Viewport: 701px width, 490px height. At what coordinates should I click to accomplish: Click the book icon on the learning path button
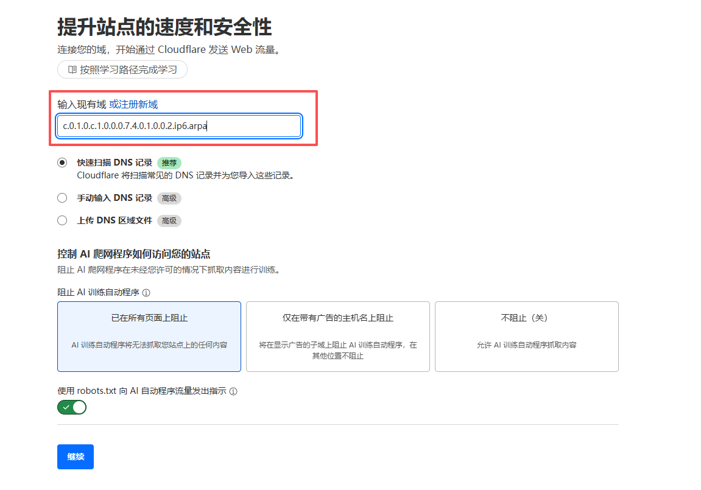click(x=72, y=70)
